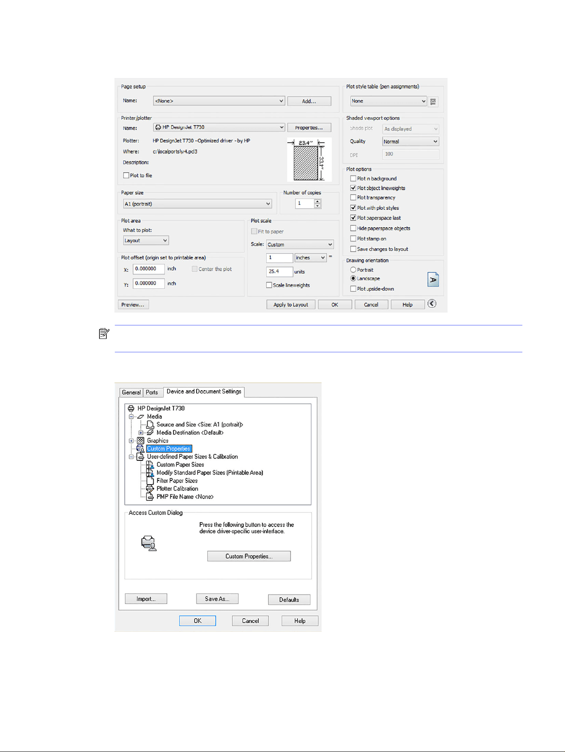Viewport: 565px width, 752px height.
Task: Click the Custom Properties... button
Action: [x=249, y=556]
